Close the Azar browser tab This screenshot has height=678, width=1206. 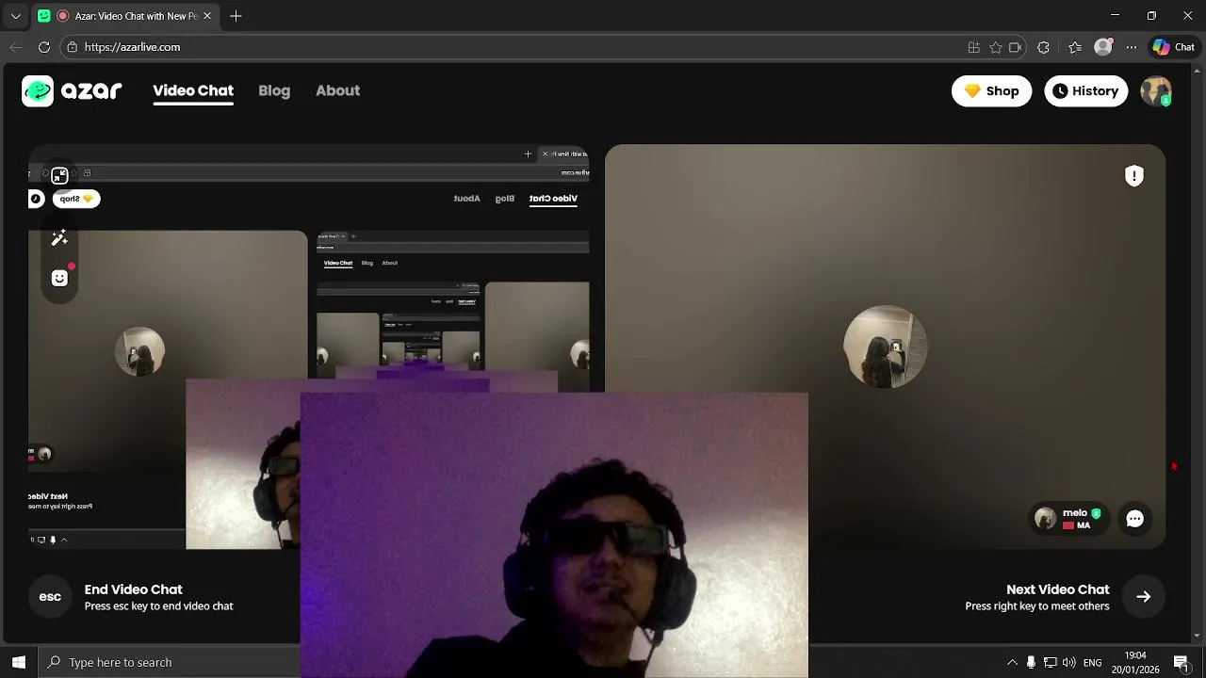click(207, 16)
